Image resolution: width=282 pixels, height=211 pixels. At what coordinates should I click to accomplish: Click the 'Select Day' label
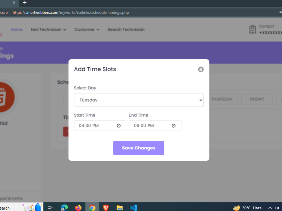click(x=85, y=88)
